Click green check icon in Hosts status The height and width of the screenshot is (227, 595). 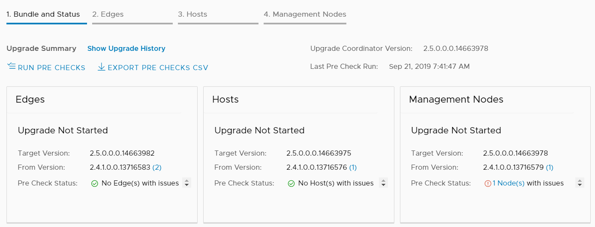click(x=291, y=183)
